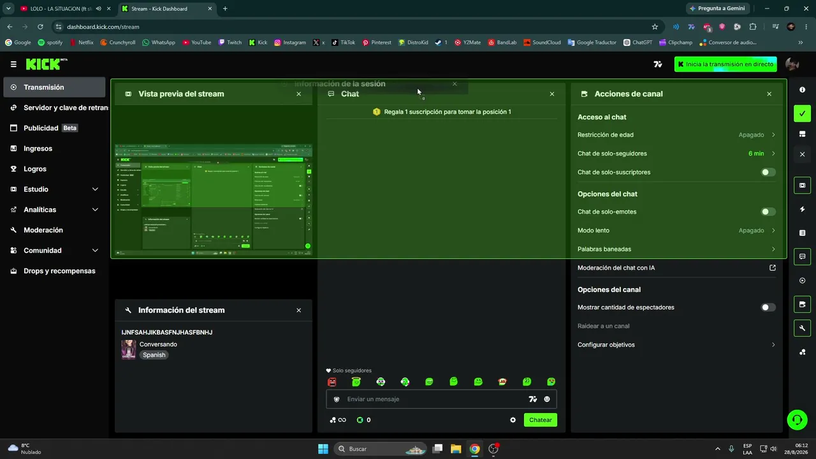This screenshot has height=459, width=816.
Task: Open Ingresos in the sidebar
Action: (x=54, y=149)
